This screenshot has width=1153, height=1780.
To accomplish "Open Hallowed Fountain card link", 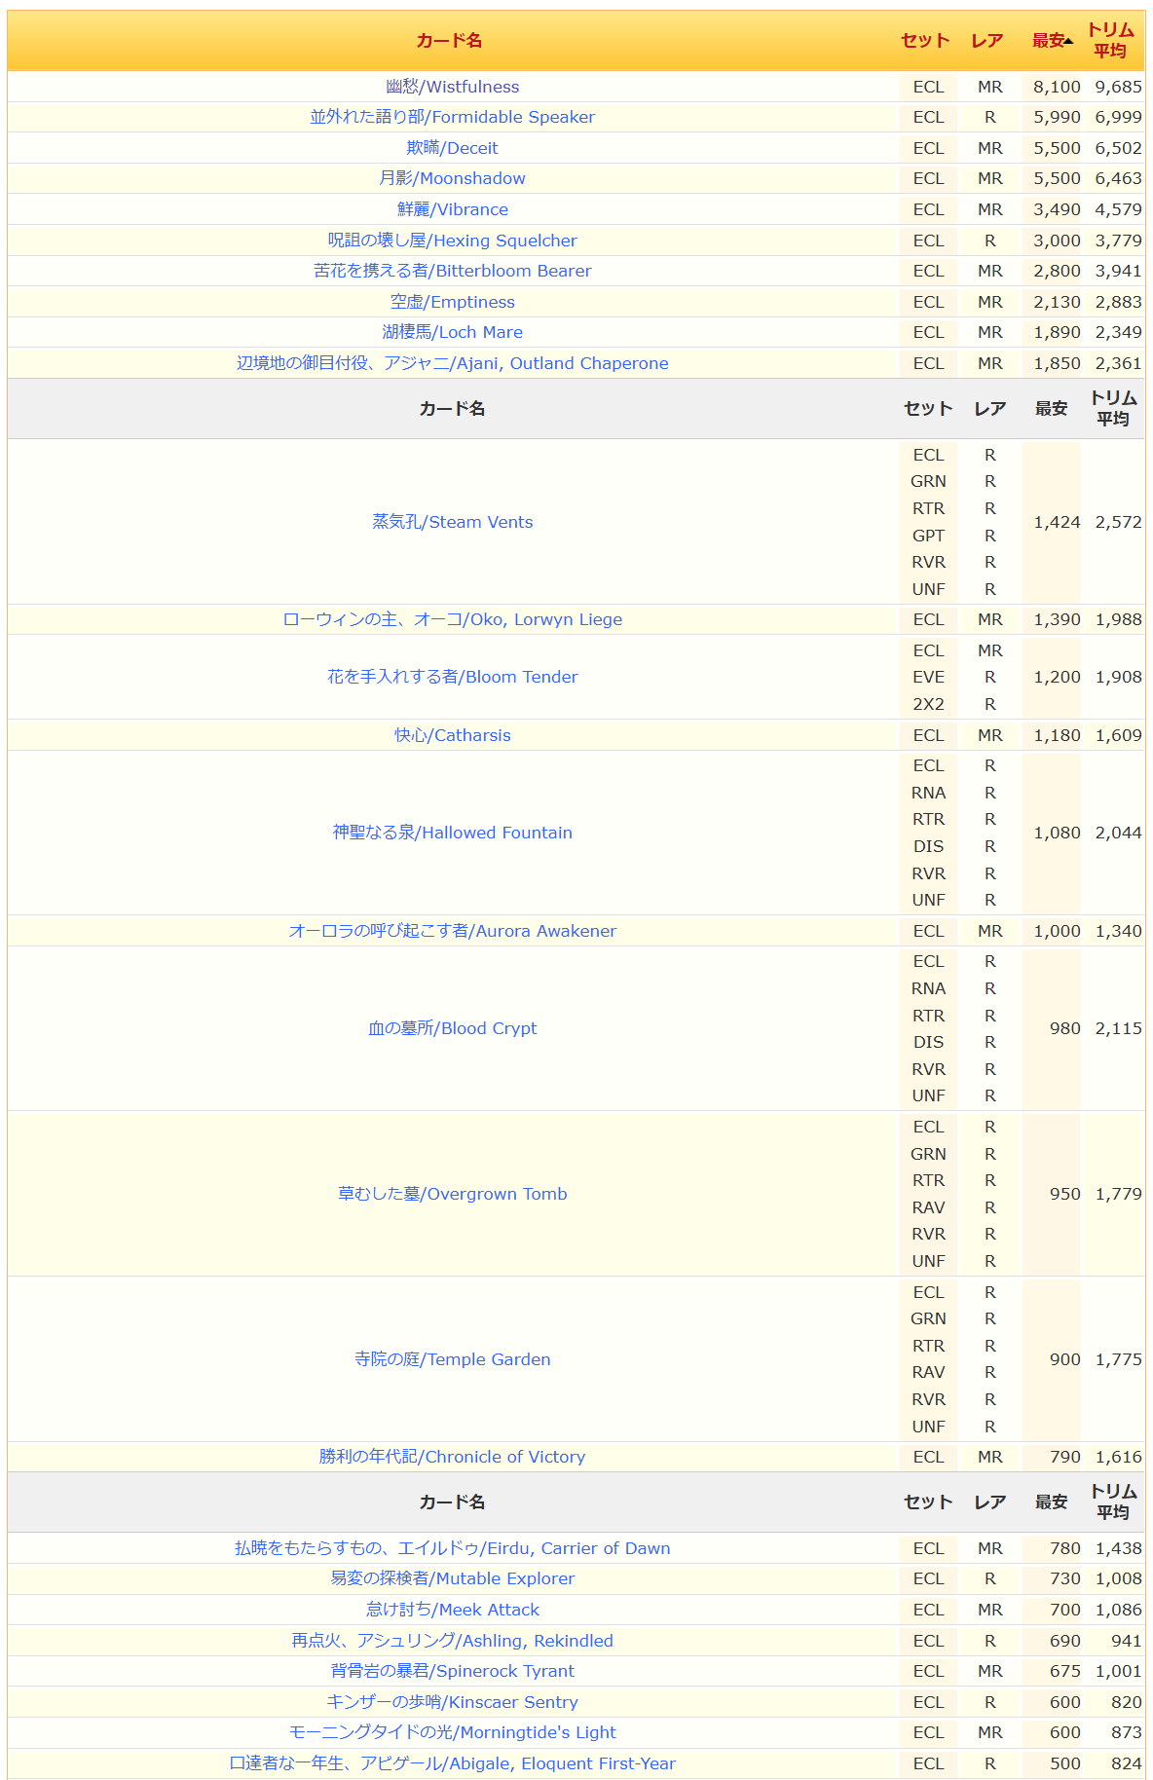I will click(452, 833).
